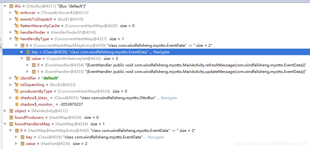Expand the object MainActivity arrow

coord(5,111)
